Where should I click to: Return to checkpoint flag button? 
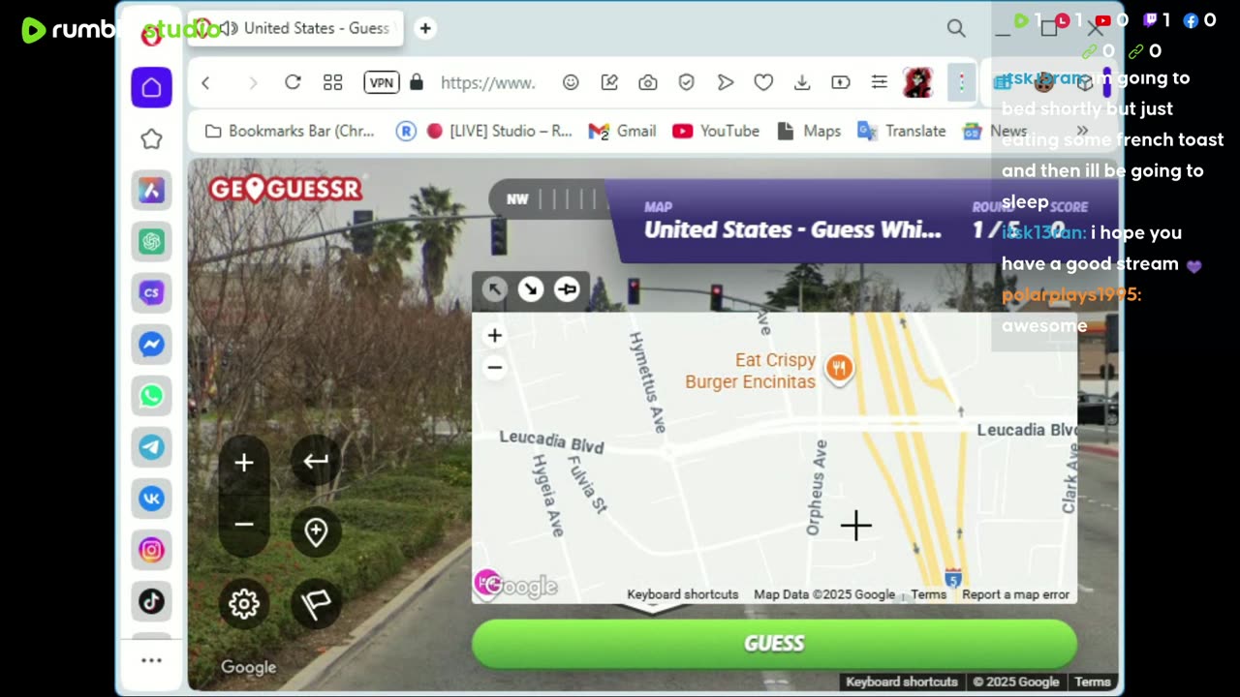316,604
